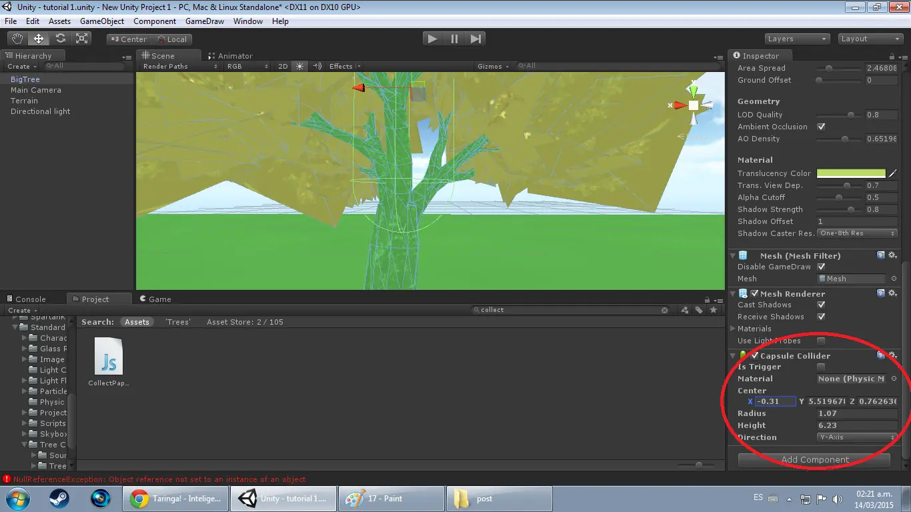Enable Use Light Probes checkbox
This screenshot has height=512, width=911.
[821, 341]
